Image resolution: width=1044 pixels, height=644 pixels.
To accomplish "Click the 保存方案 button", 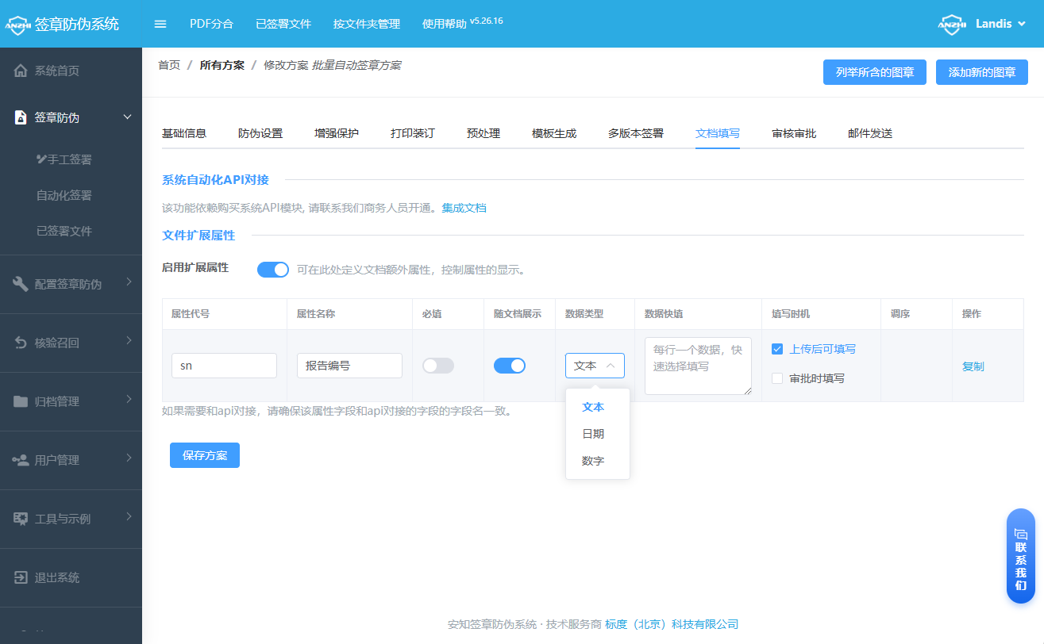I will pyautogui.click(x=205, y=455).
